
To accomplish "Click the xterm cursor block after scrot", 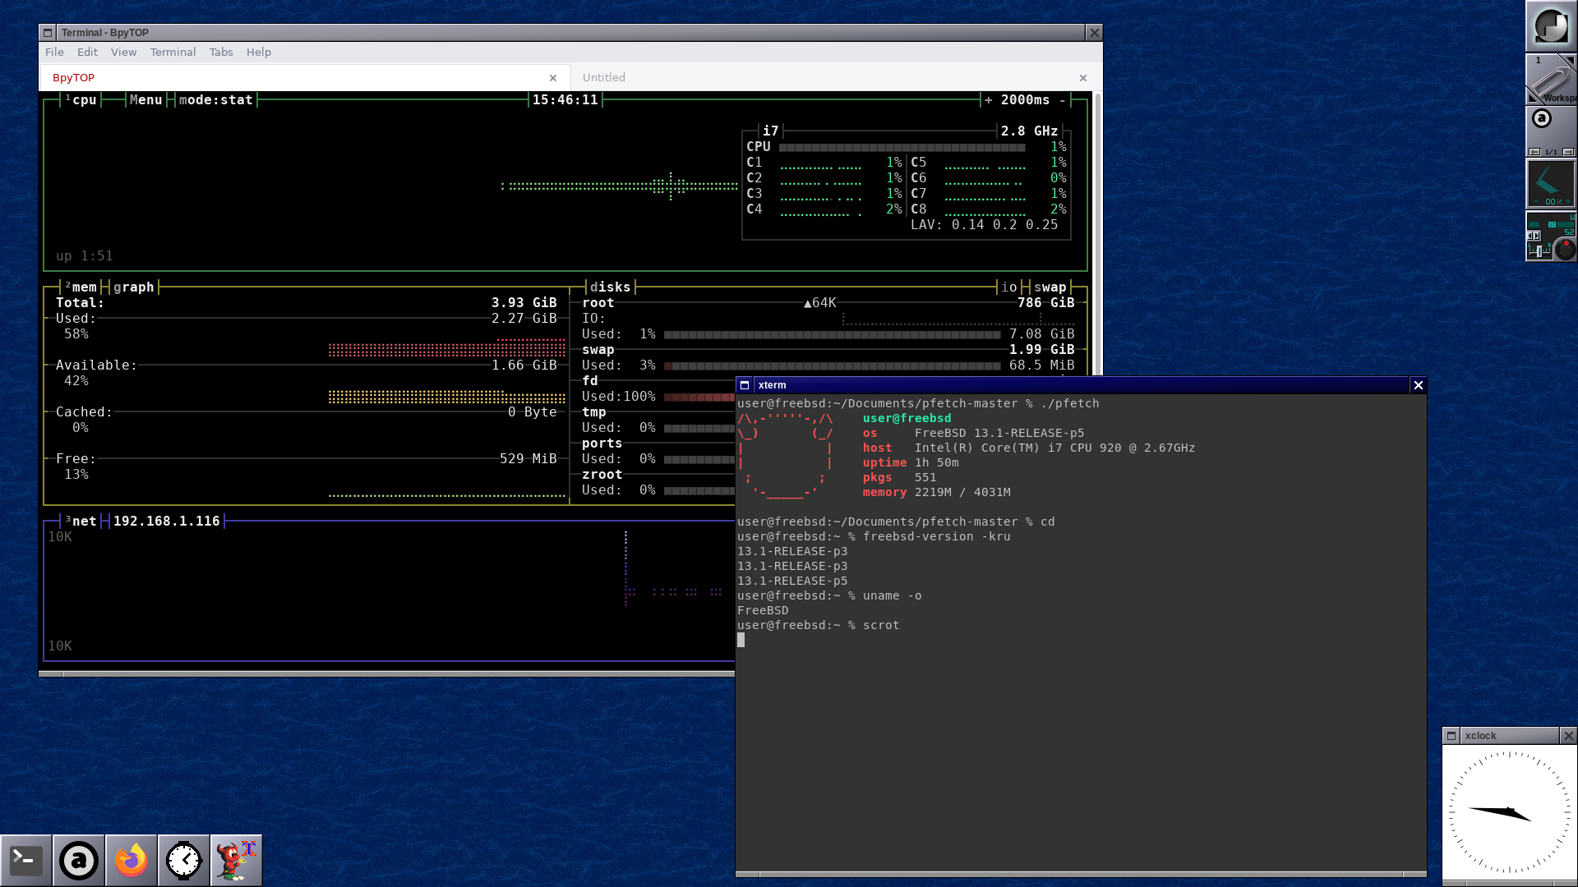I will click(741, 640).
